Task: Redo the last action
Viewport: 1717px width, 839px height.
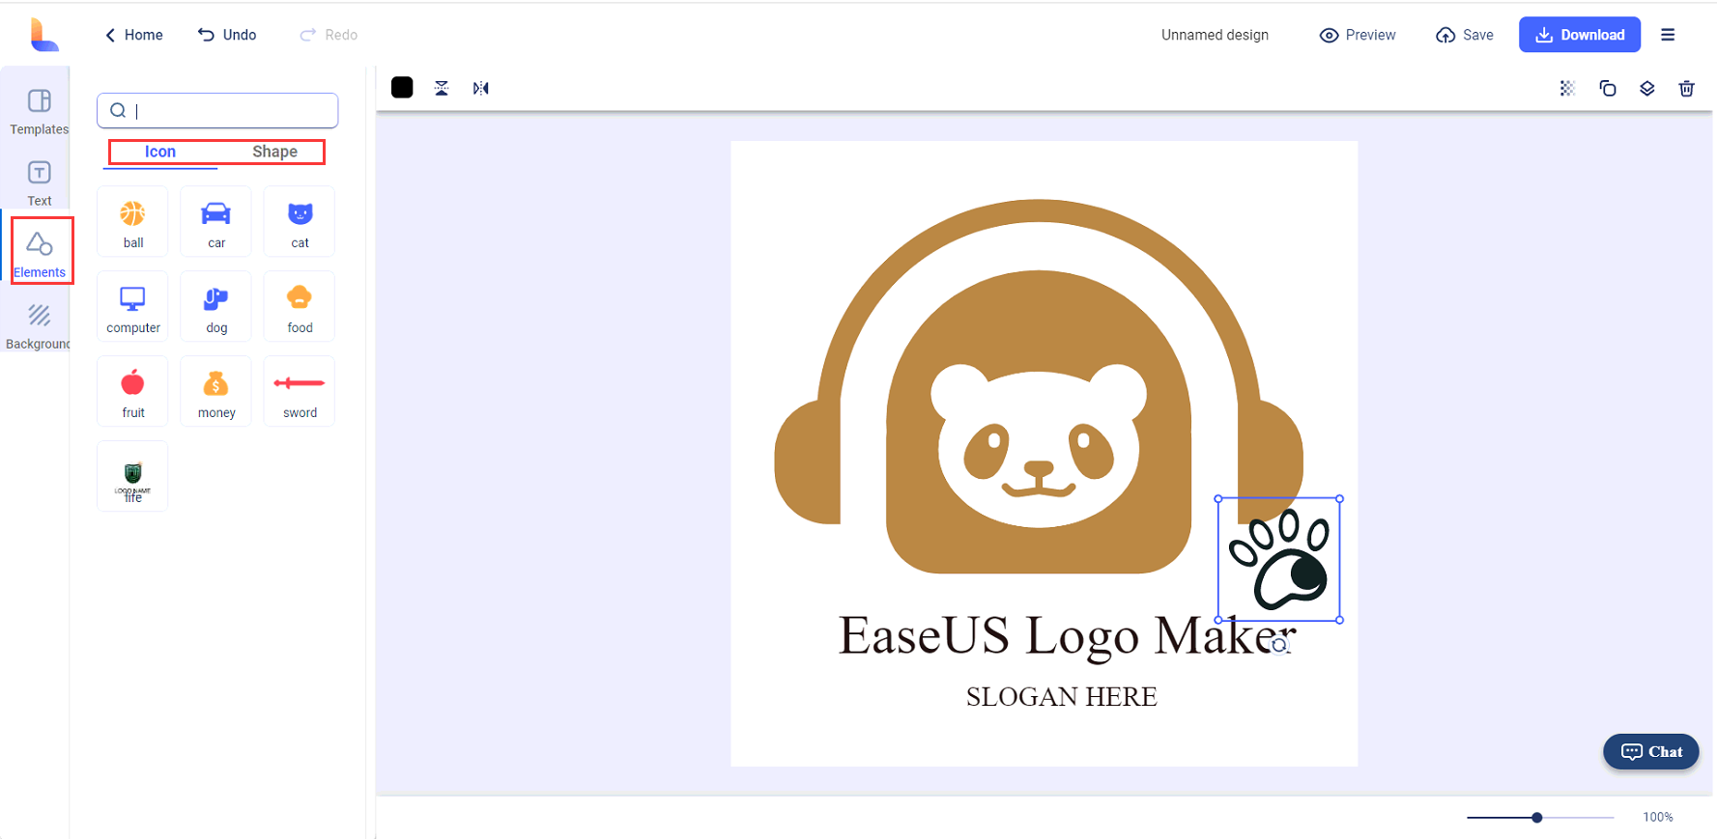Action: [329, 35]
